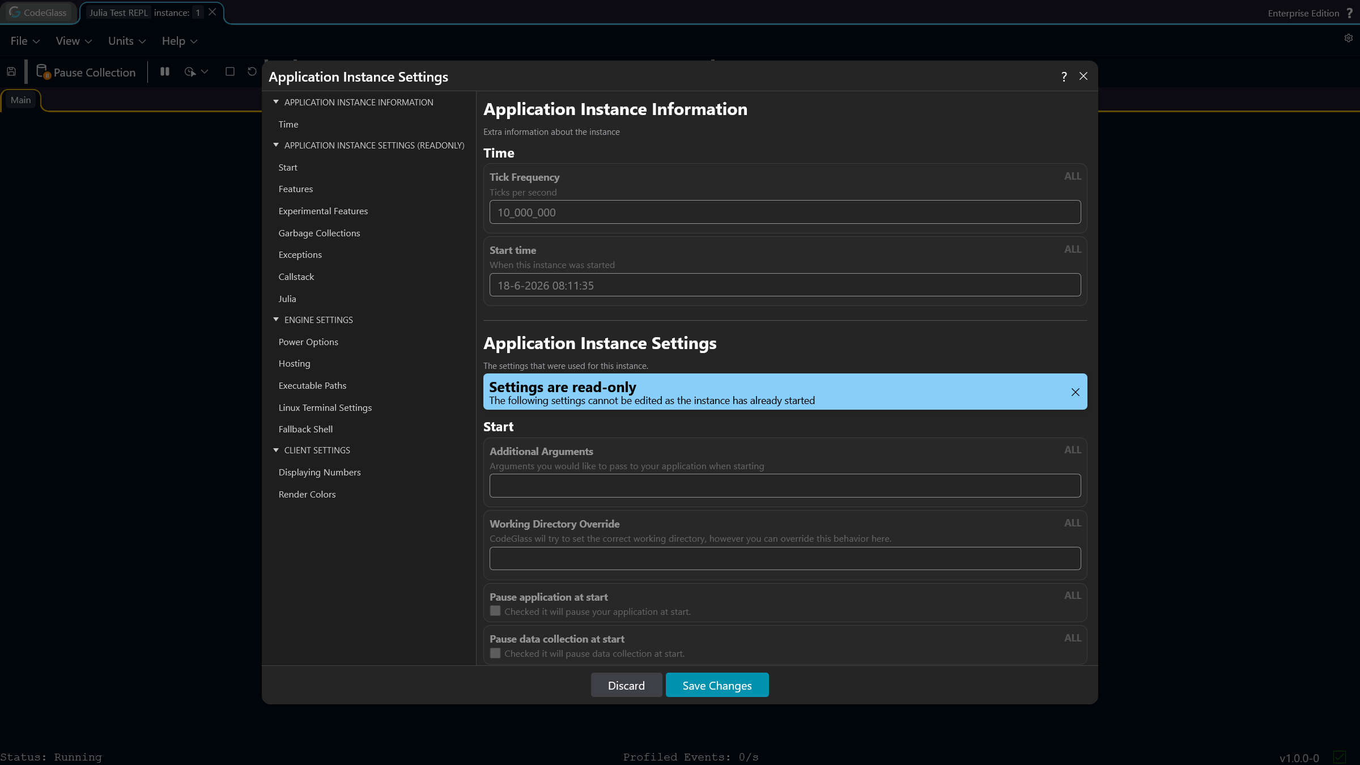1360x765 pixels.
Task: Open the dropdown arrow beside the clock icon
Action: pos(205,72)
